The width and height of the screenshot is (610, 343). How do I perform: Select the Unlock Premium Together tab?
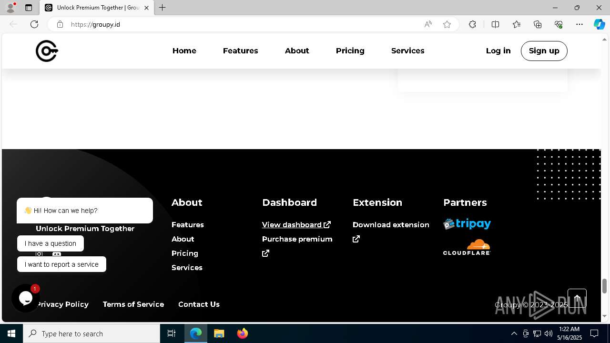[x=97, y=8]
